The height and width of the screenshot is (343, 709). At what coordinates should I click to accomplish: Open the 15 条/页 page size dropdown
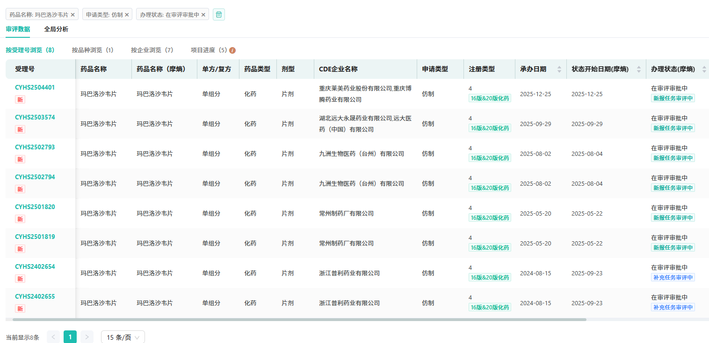123,337
